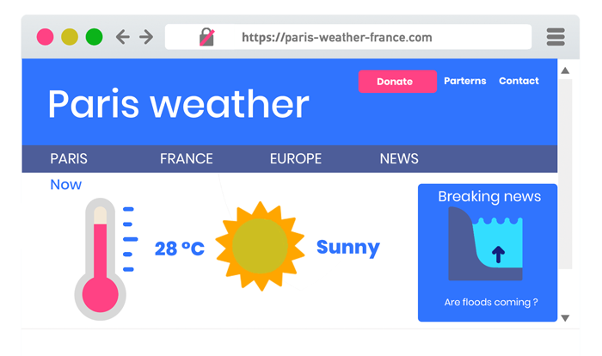The height and width of the screenshot is (356, 602).
Task: Open the "Are floods coming ?" article link
Action: point(491,302)
